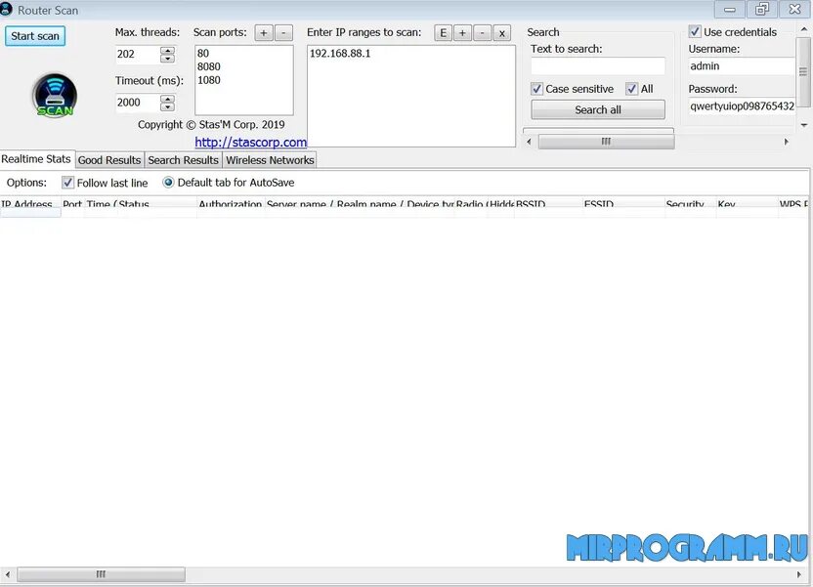Image resolution: width=813 pixels, height=587 pixels.
Task: Switch to the Wireless Networks tab
Action: point(270,160)
